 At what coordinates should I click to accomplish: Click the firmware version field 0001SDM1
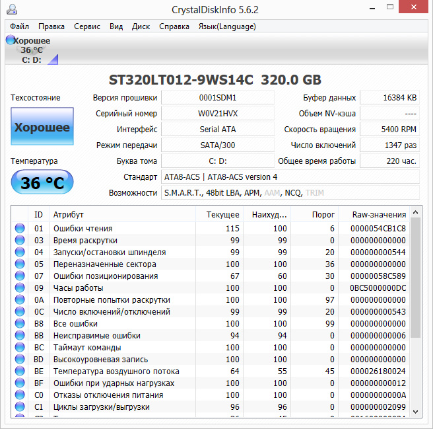(218, 98)
